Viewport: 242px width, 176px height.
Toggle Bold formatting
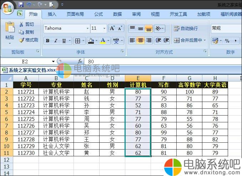coord(47,41)
